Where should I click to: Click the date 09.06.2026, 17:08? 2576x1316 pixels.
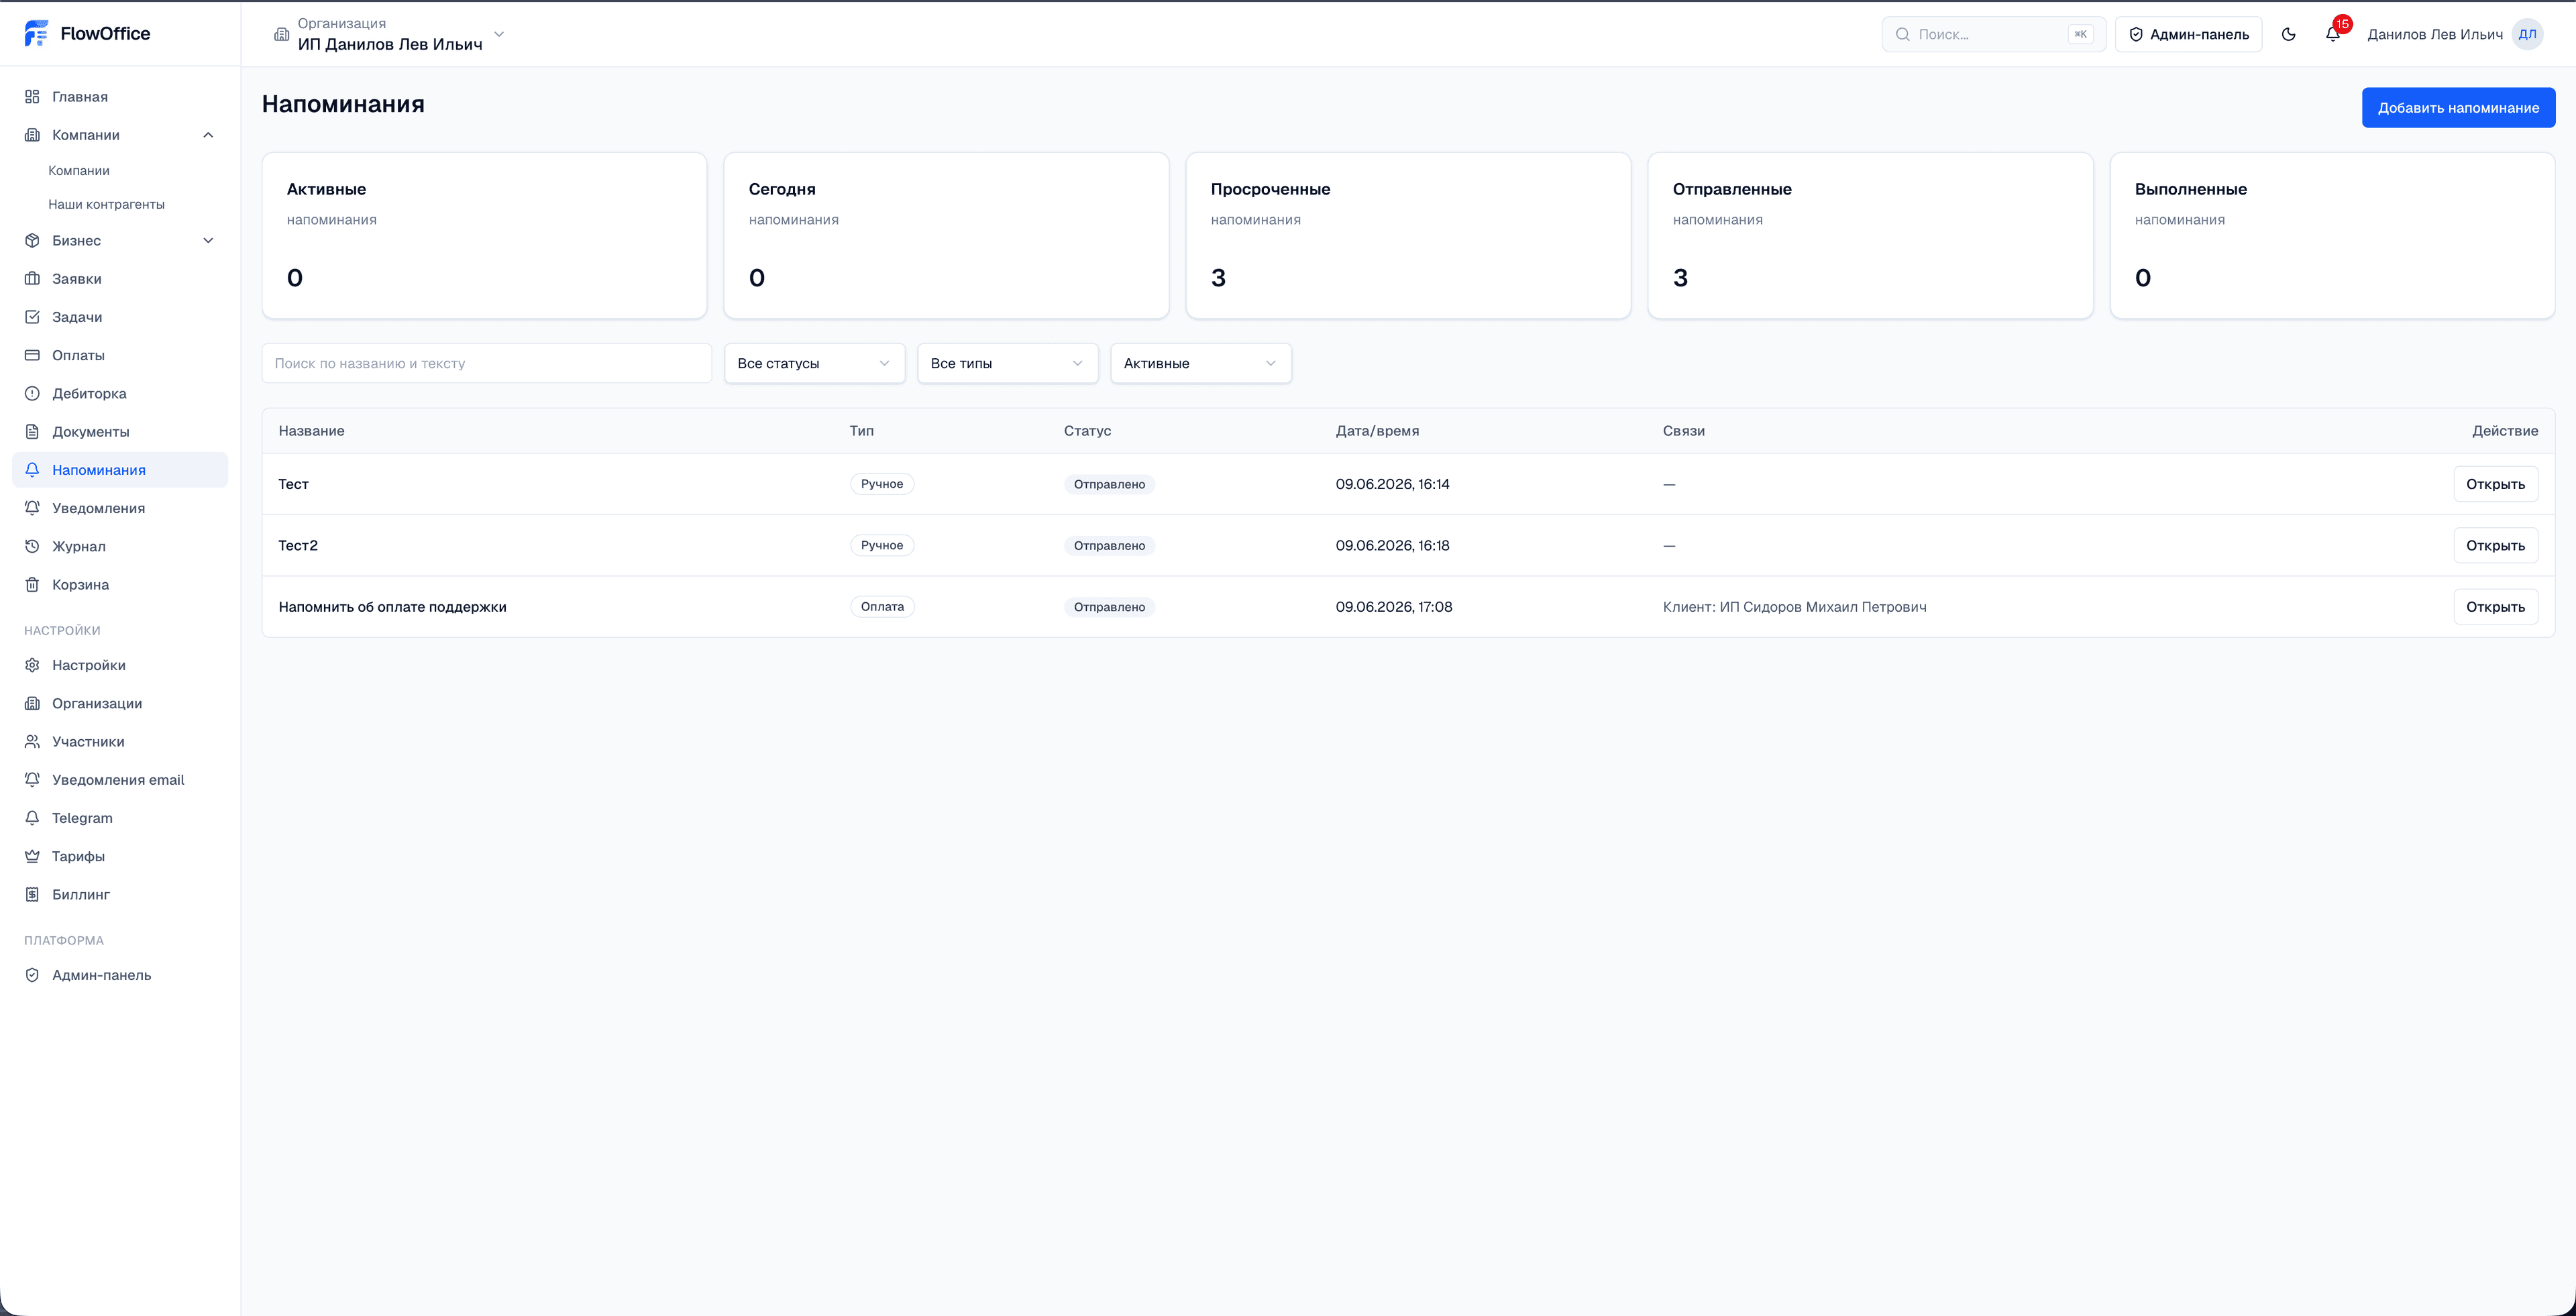pyautogui.click(x=1394, y=607)
